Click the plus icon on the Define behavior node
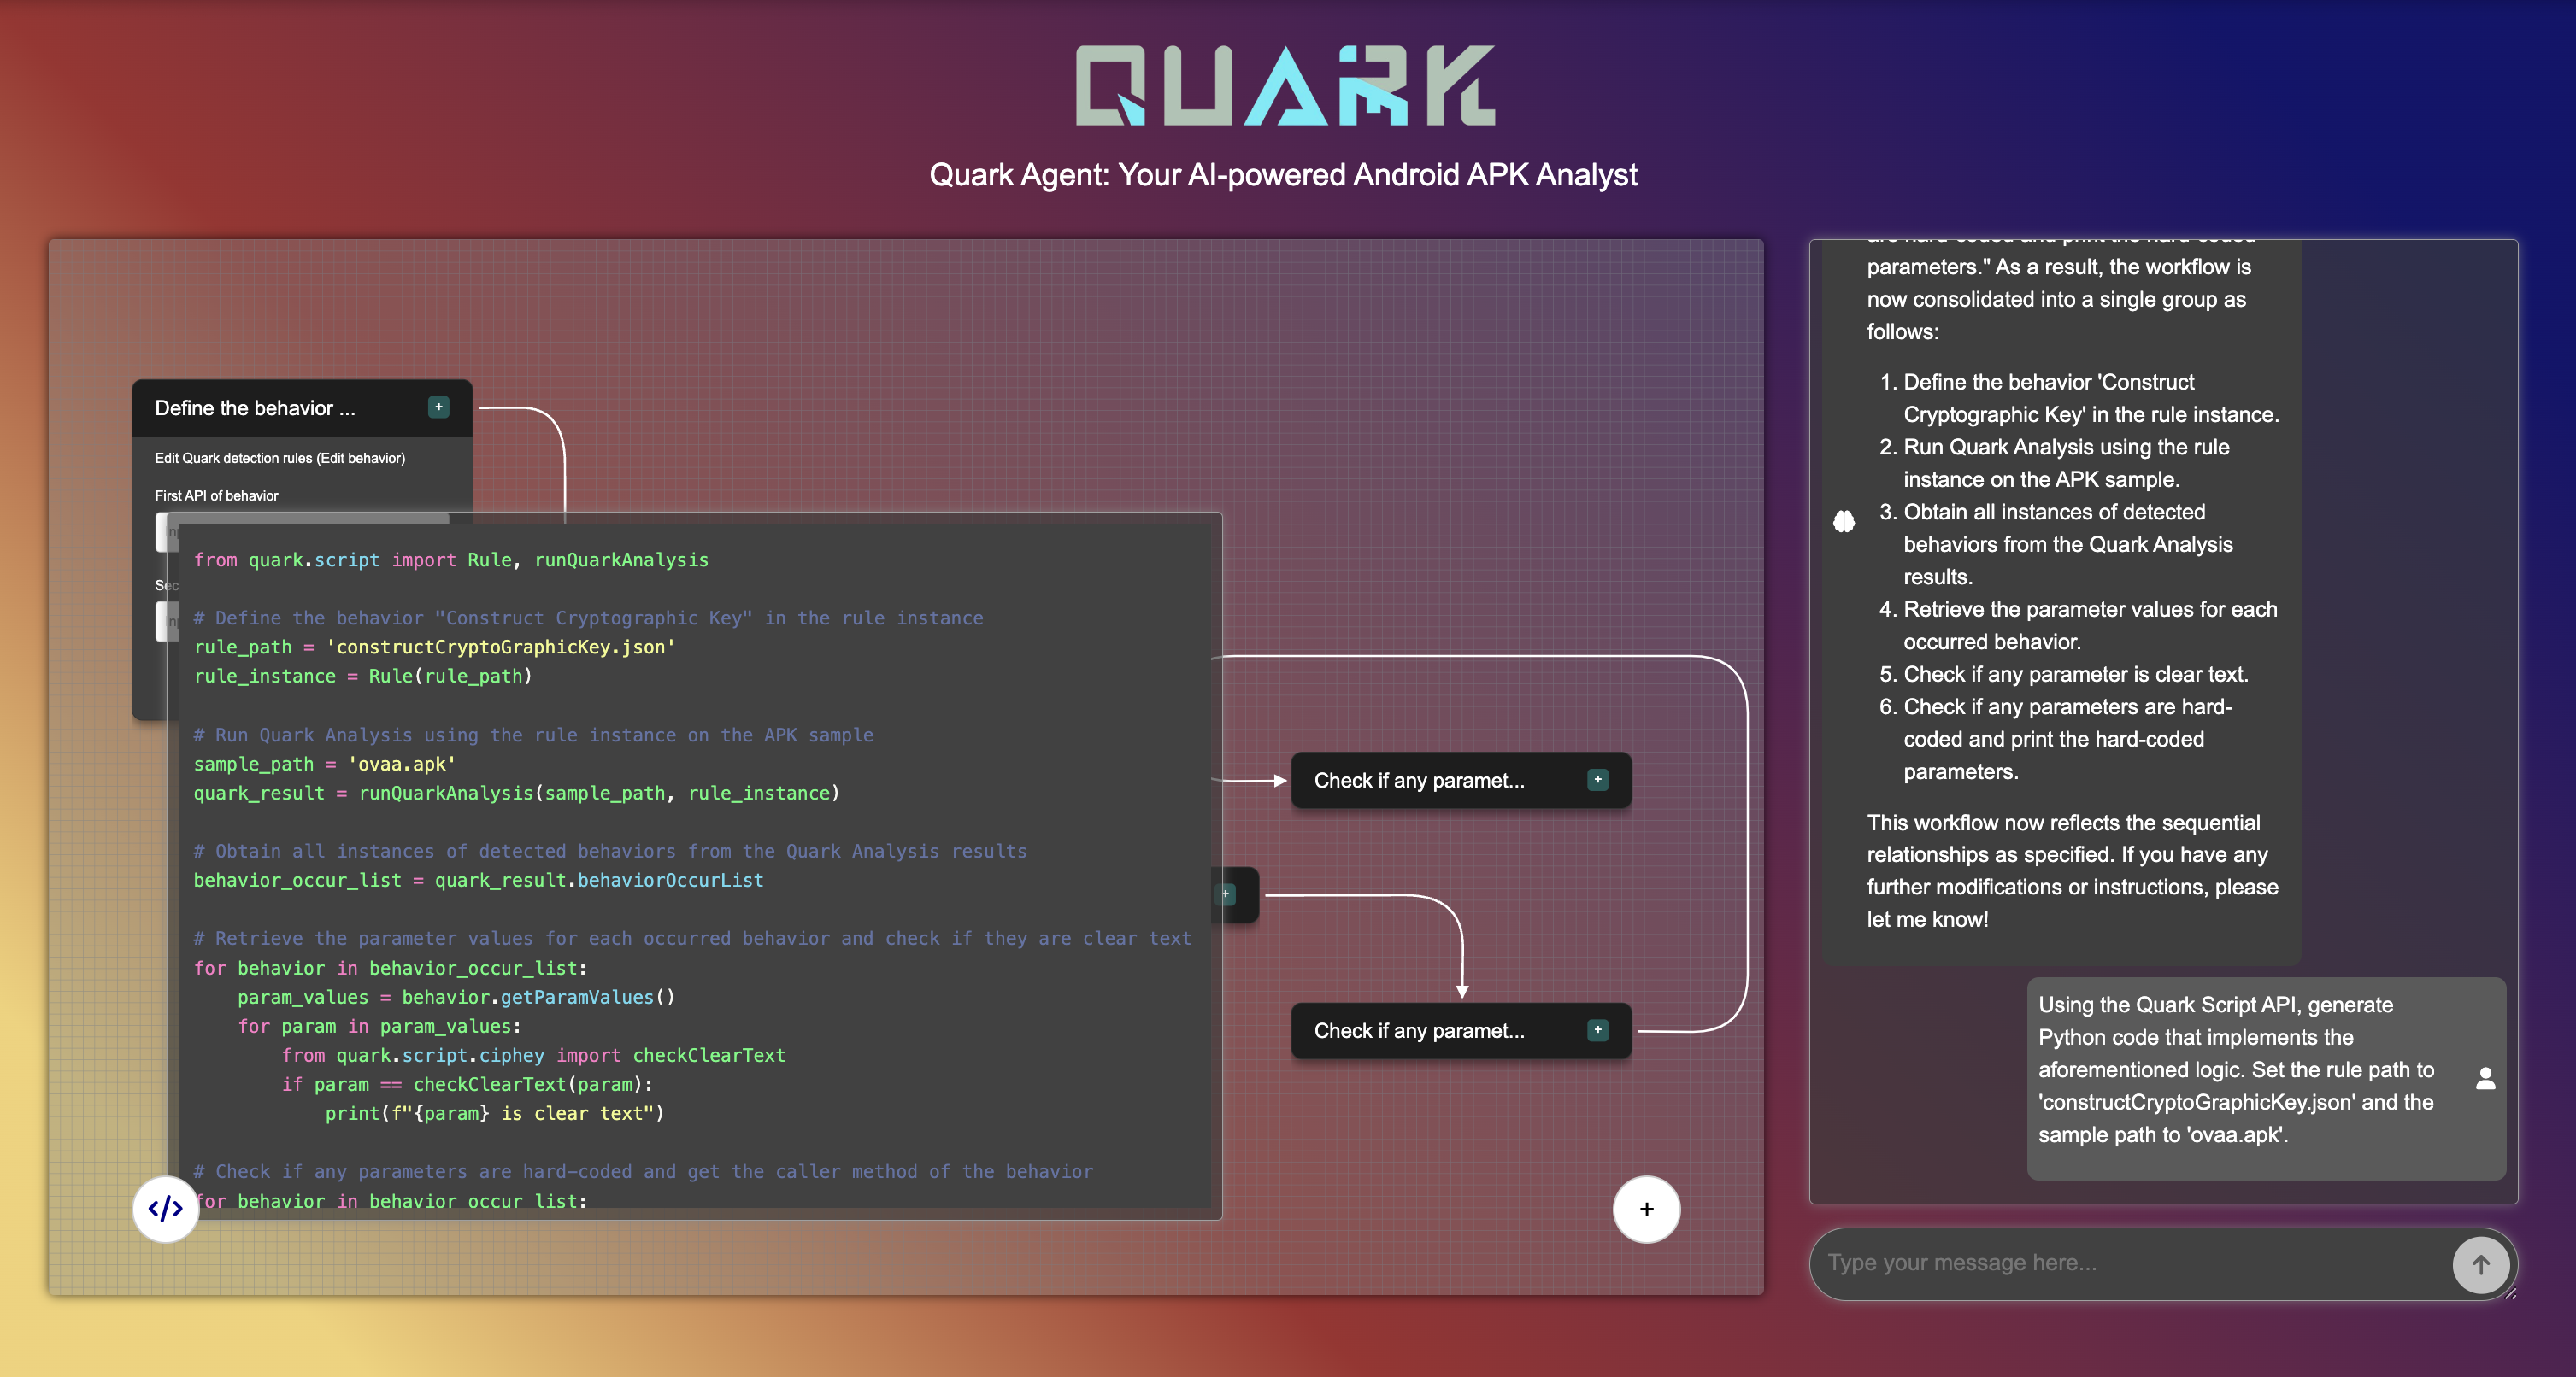The height and width of the screenshot is (1377, 2576). (x=439, y=407)
